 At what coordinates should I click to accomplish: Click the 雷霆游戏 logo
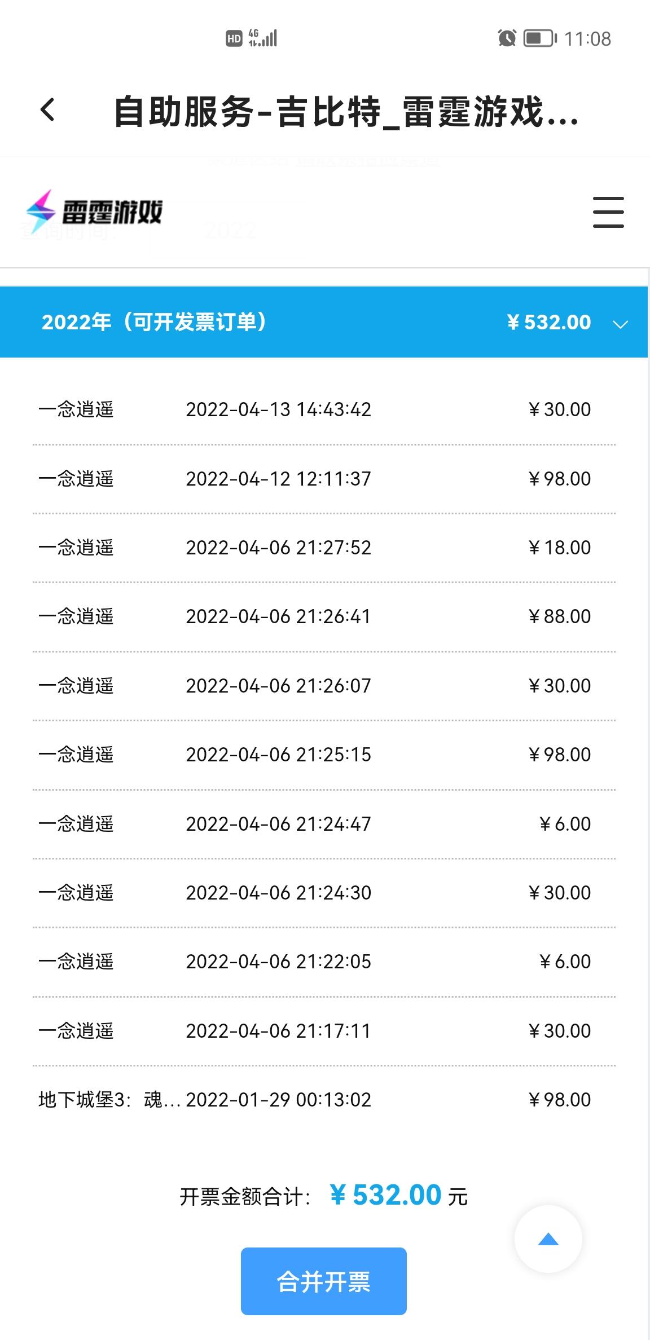pyautogui.click(x=95, y=212)
